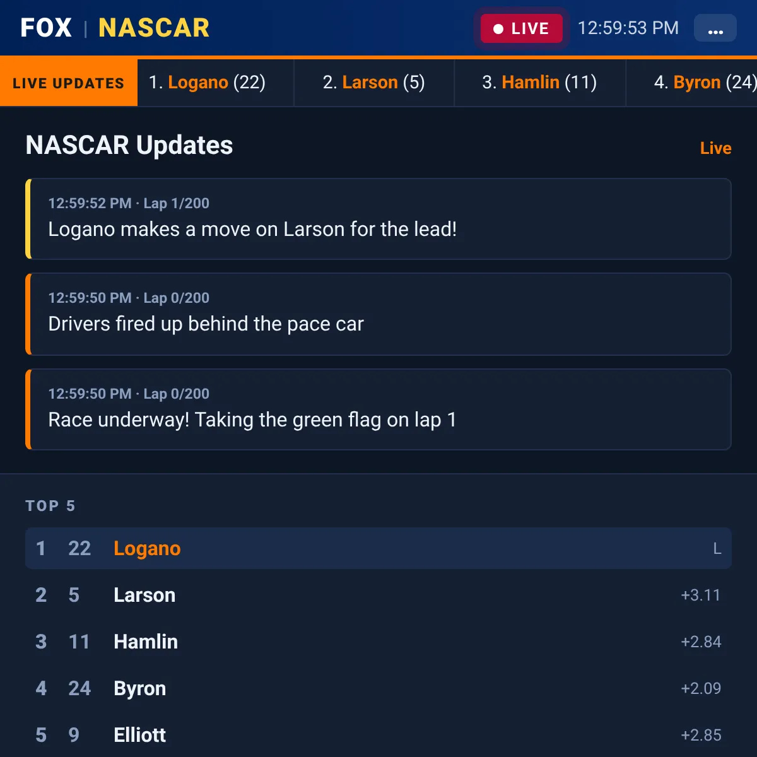
Task: Select Byron row in Top 5 standings
Action: click(378, 688)
